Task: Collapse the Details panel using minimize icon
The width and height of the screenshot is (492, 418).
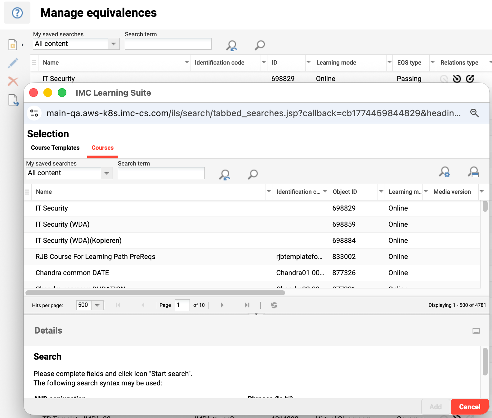Action: point(476,331)
